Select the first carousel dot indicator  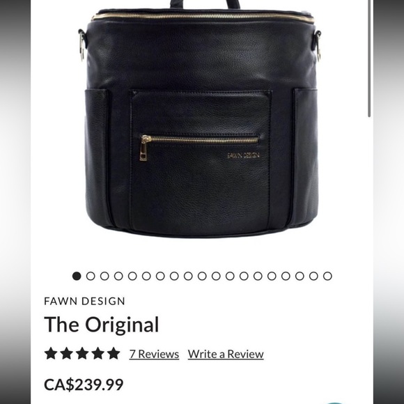[x=77, y=276]
